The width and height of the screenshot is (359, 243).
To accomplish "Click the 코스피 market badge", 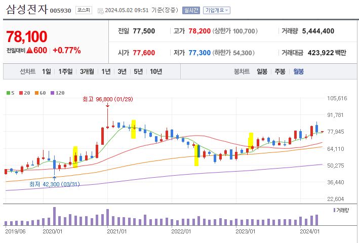I will (x=84, y=10).
